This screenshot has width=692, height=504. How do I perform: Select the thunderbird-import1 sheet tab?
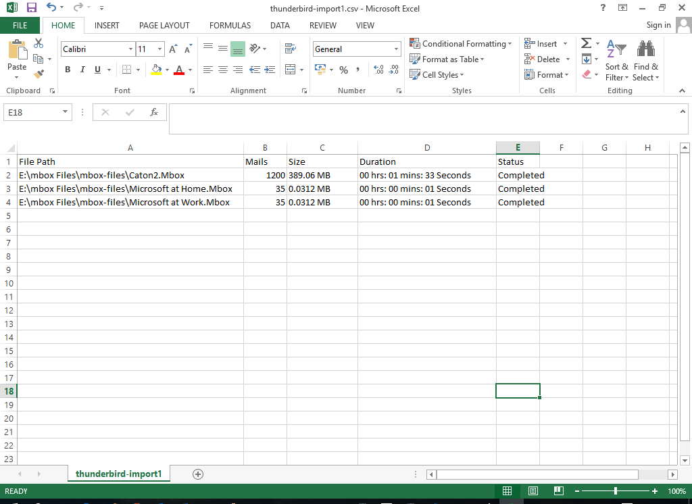119,474
